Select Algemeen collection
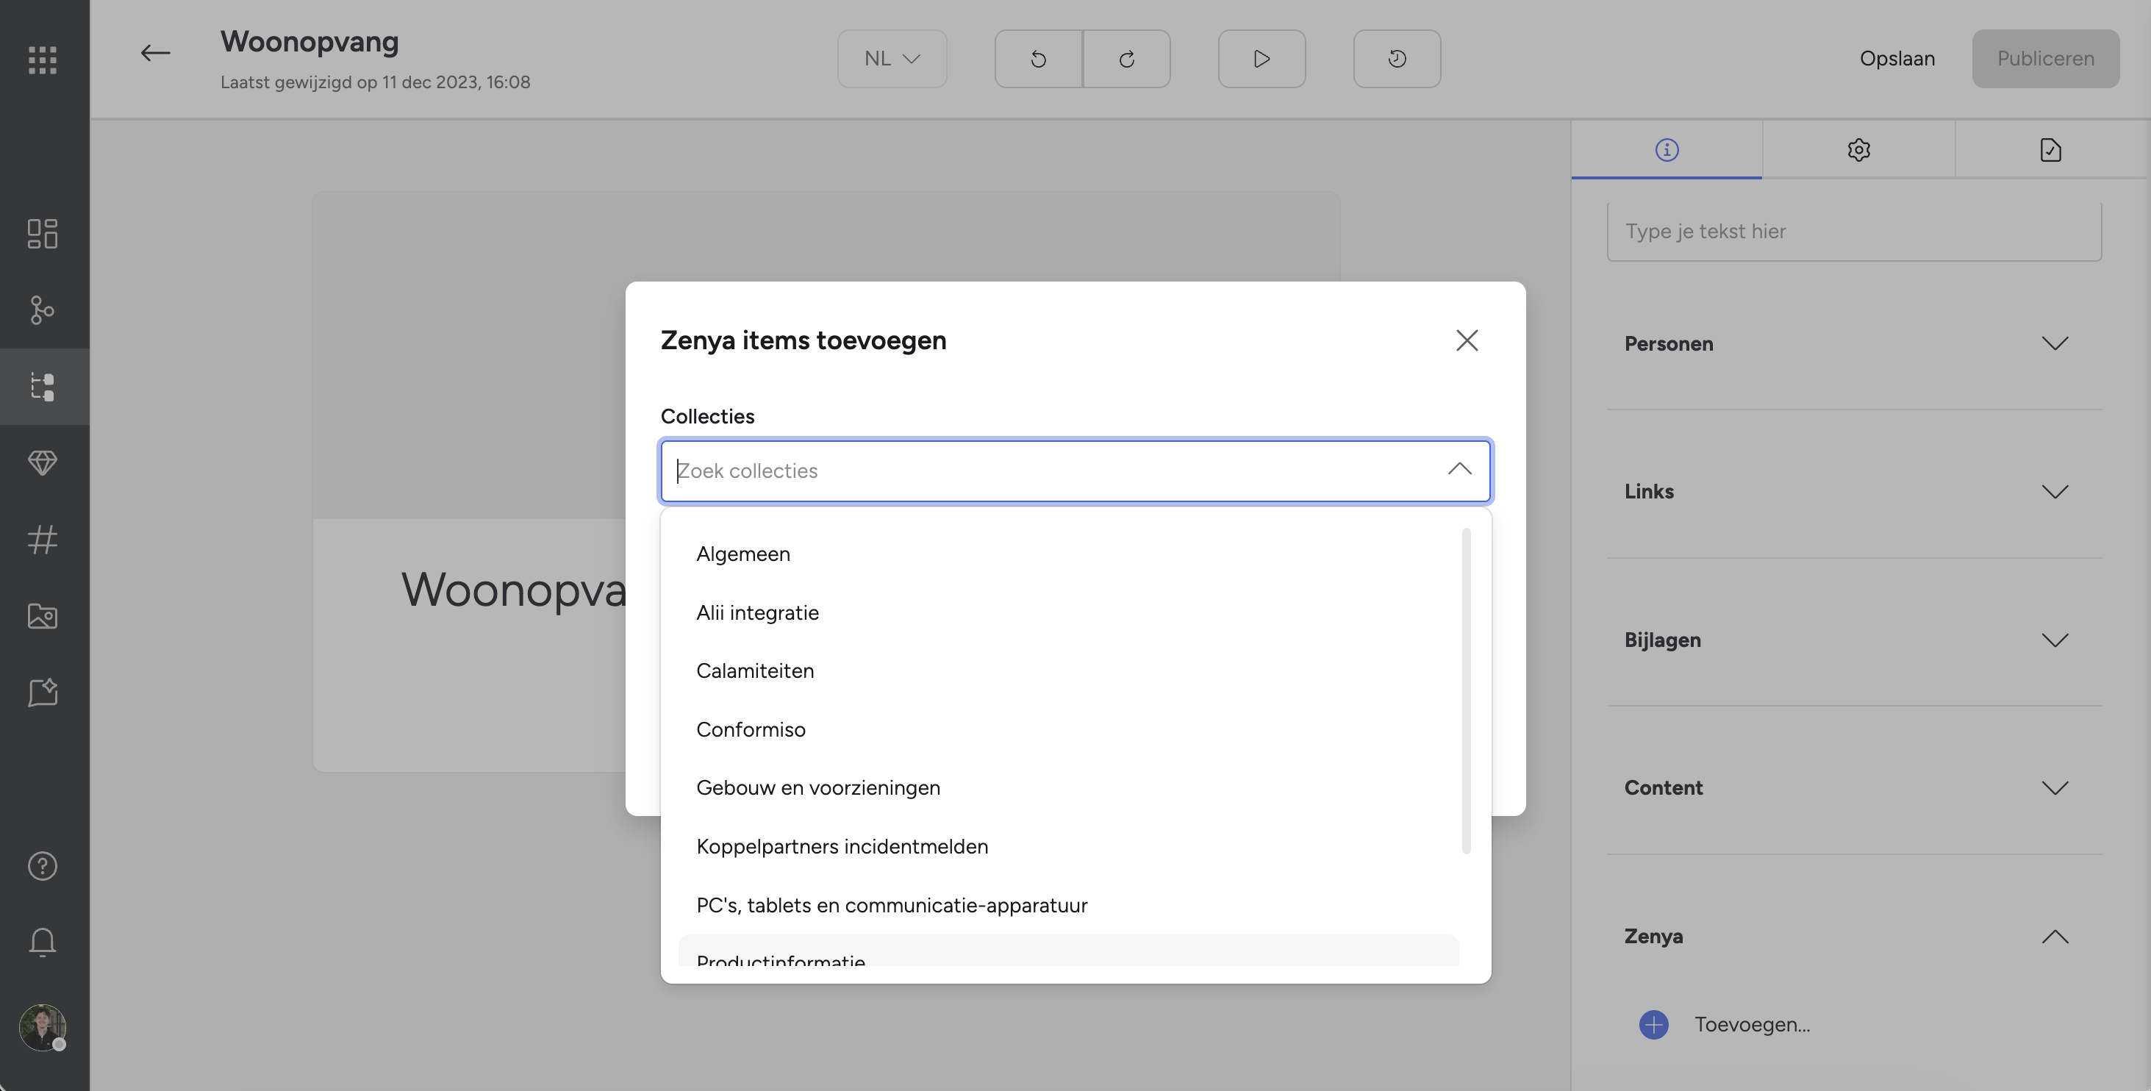2151x1091 pixels. click(x=1068, y=554)
